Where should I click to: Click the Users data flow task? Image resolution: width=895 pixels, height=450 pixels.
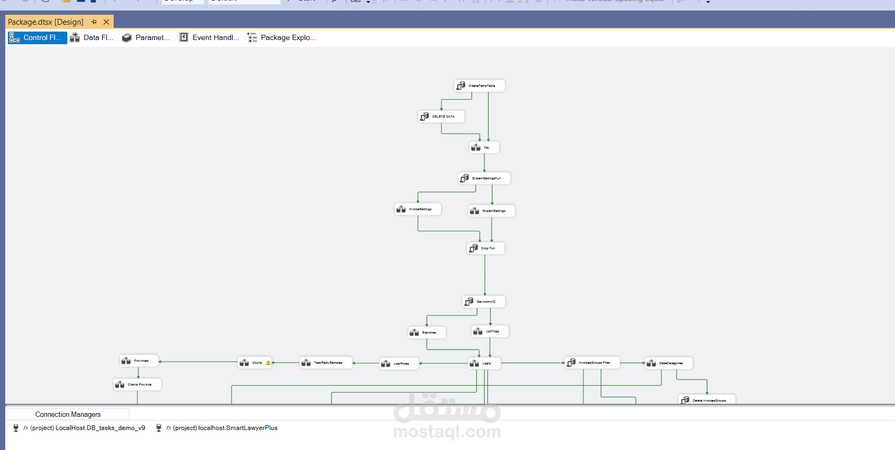[484, 363]
